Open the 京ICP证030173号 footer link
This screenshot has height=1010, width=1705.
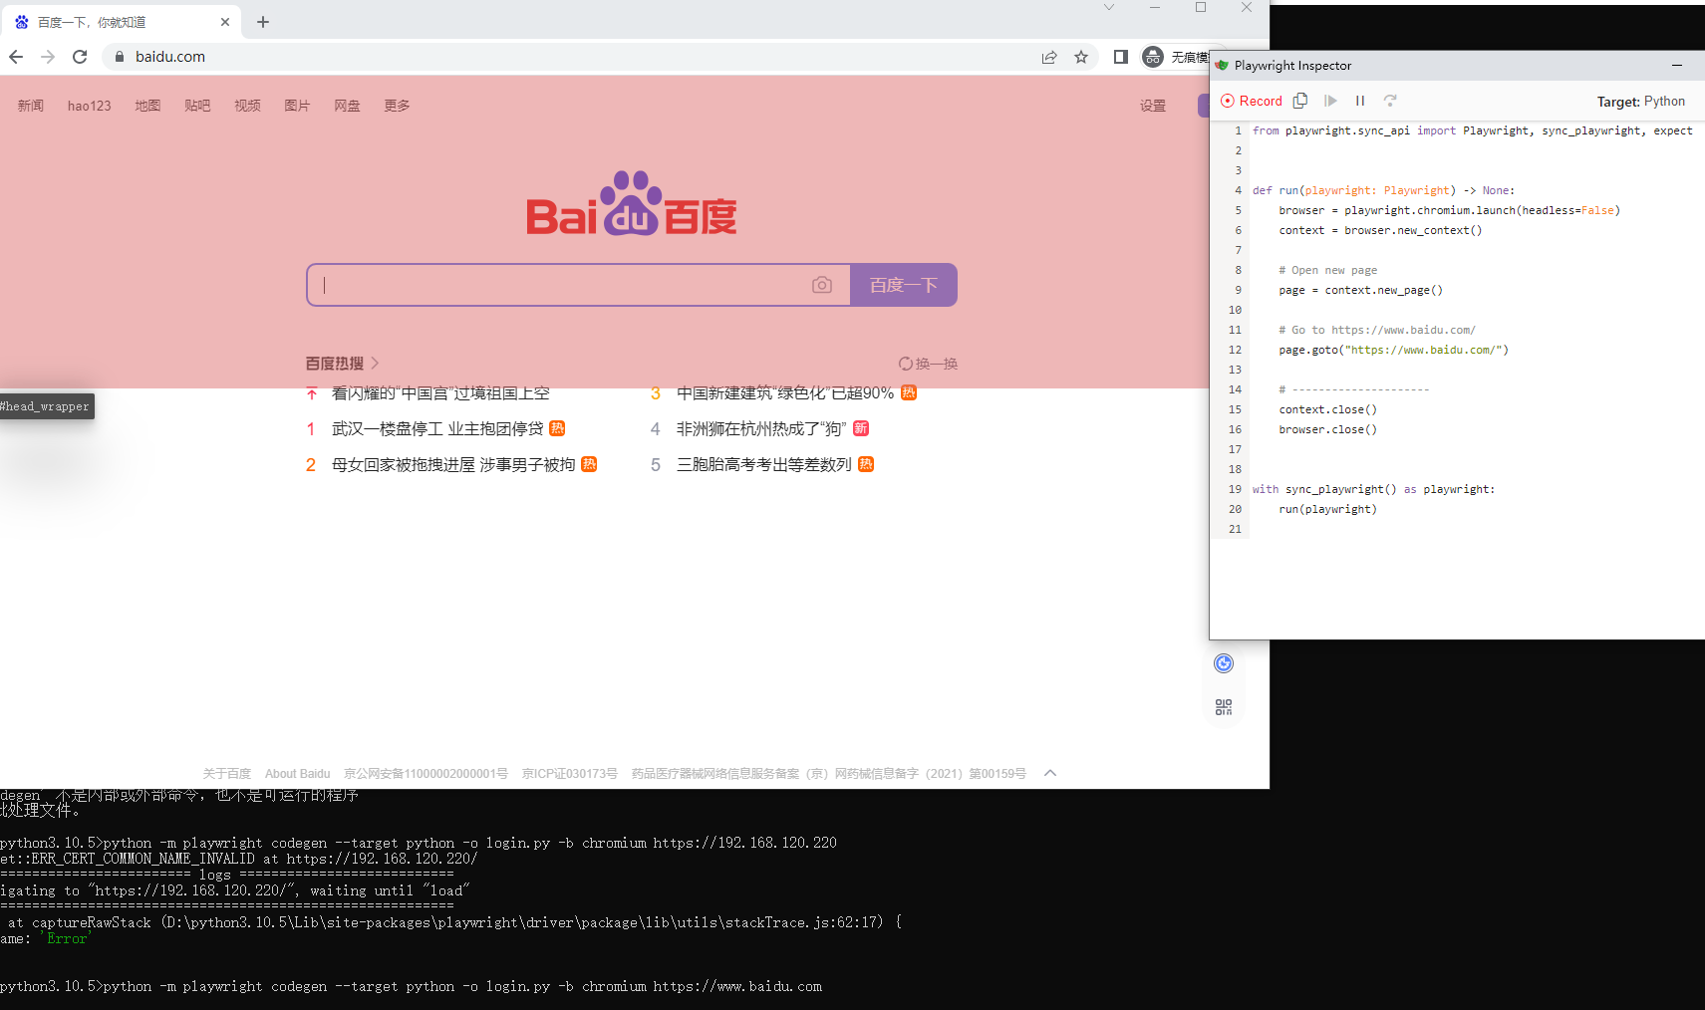(x=570, y=774)
